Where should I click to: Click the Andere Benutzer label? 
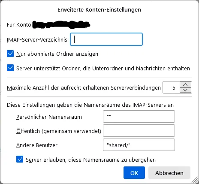tap(37, 145)
